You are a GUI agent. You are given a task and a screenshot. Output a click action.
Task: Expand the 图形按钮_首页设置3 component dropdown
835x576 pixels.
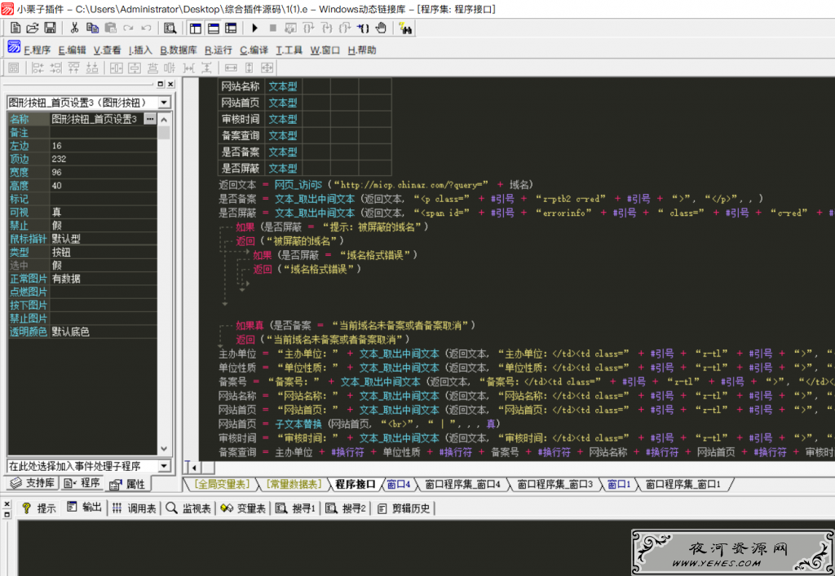pyautogui.click(x=164, y=102)
